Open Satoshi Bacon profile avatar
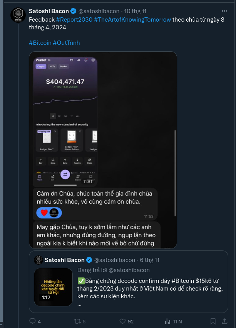This screenshot has height=328, width=236. [18, 15]
